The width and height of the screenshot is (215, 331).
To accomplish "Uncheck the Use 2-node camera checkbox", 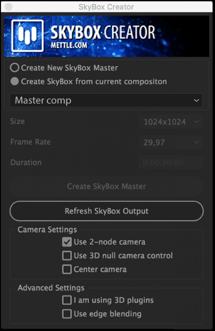I will coord(67,242).
